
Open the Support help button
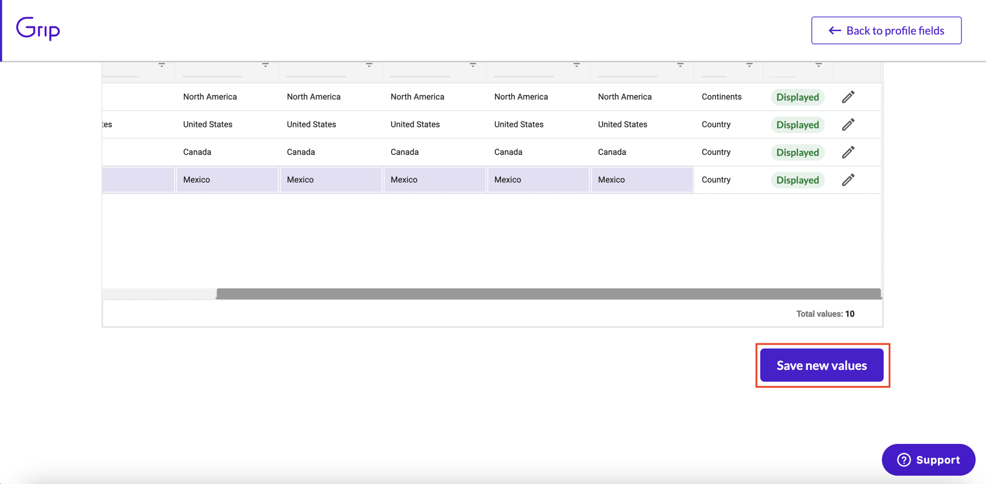coord(928,459)
